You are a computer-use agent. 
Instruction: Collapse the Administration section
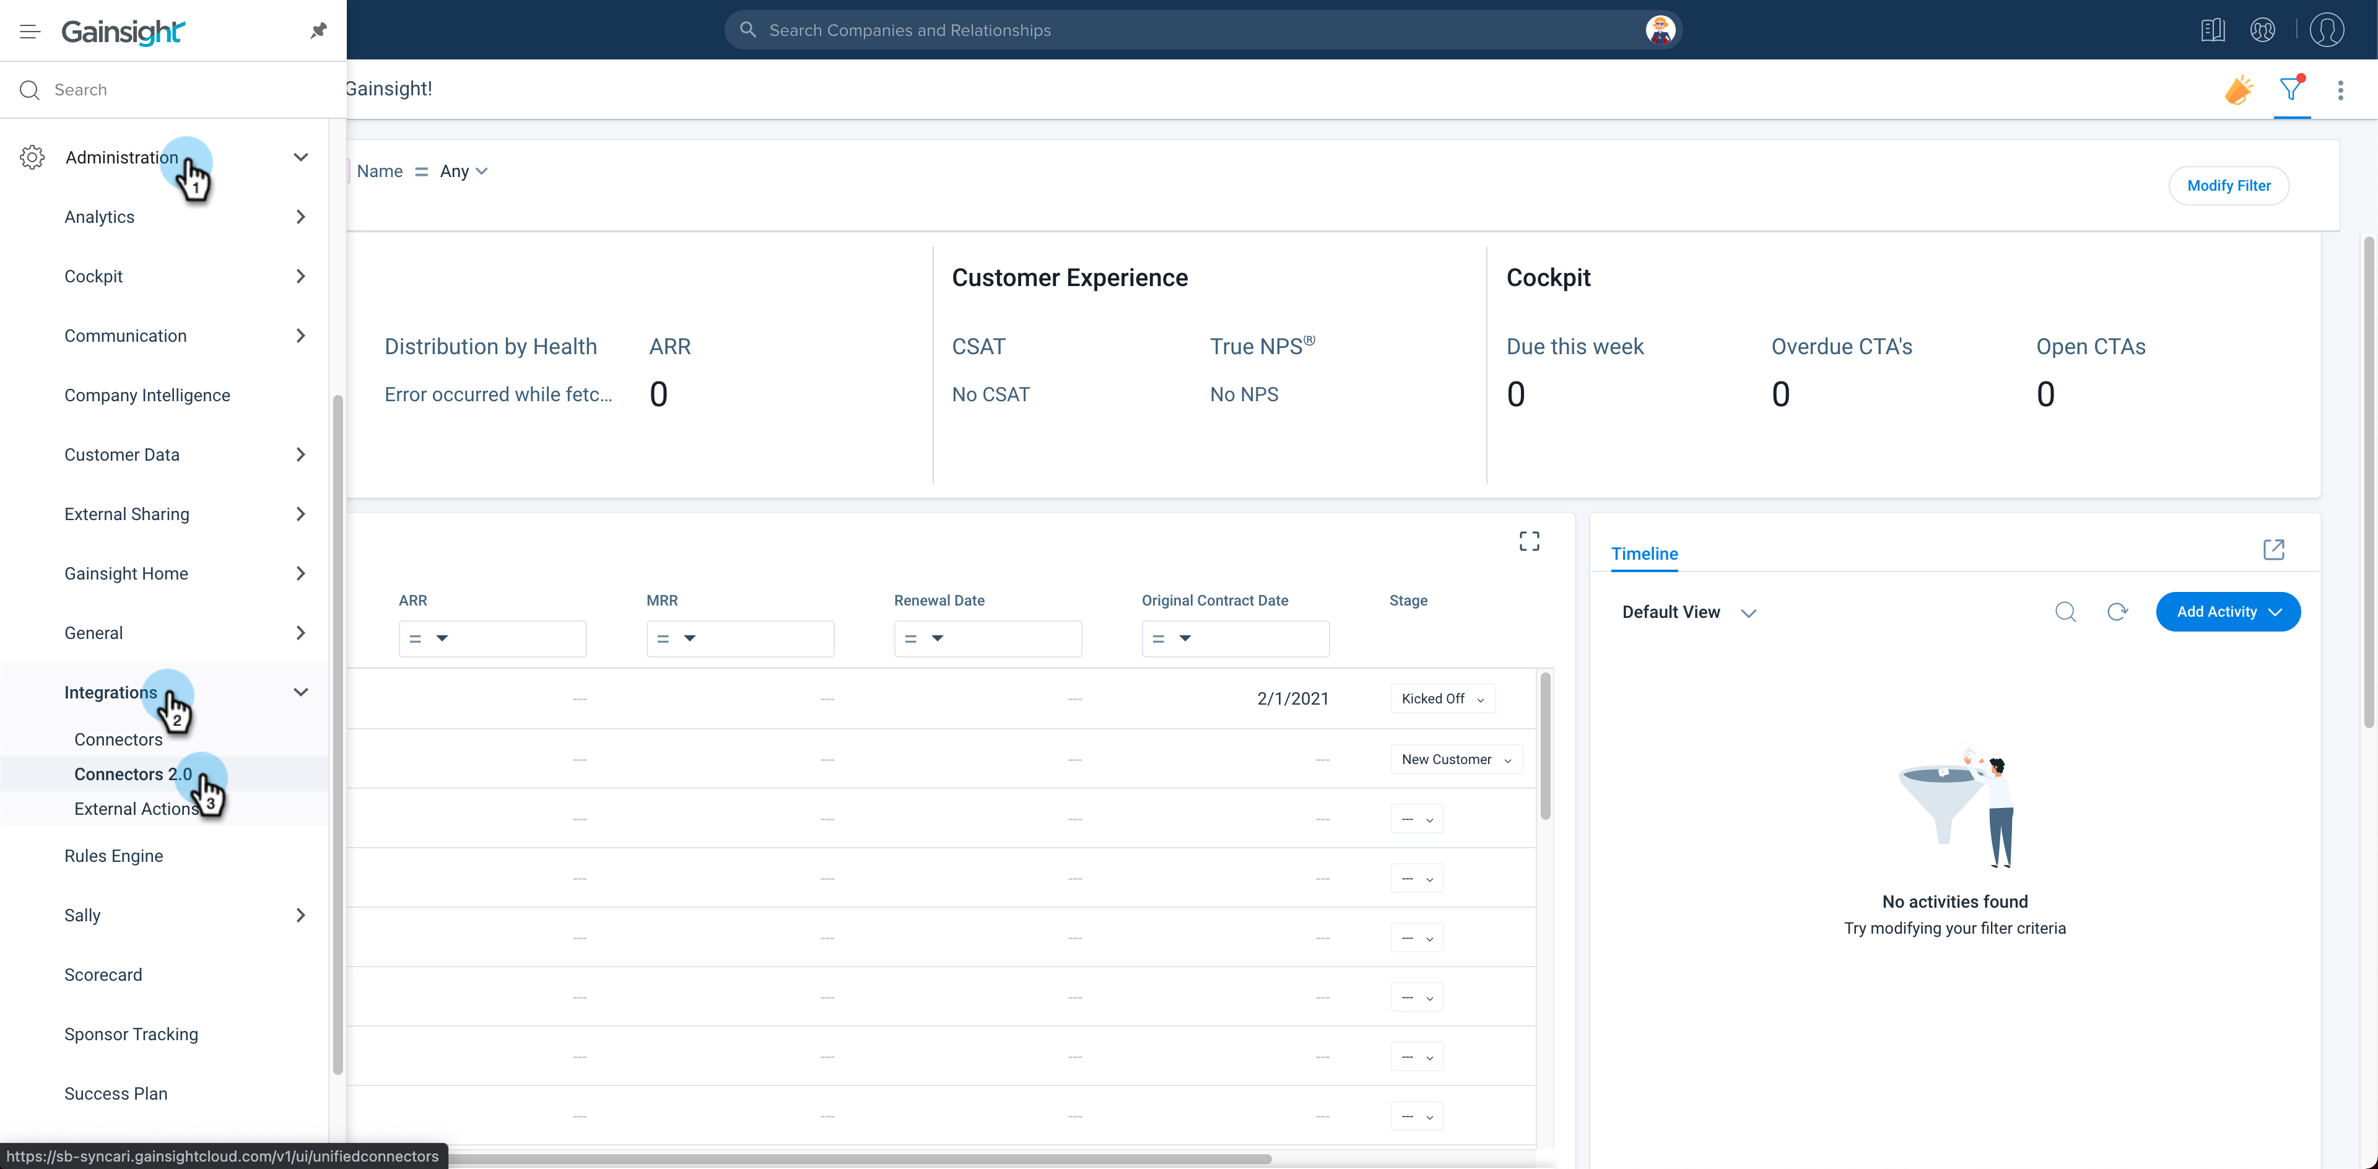coord(301,157)
